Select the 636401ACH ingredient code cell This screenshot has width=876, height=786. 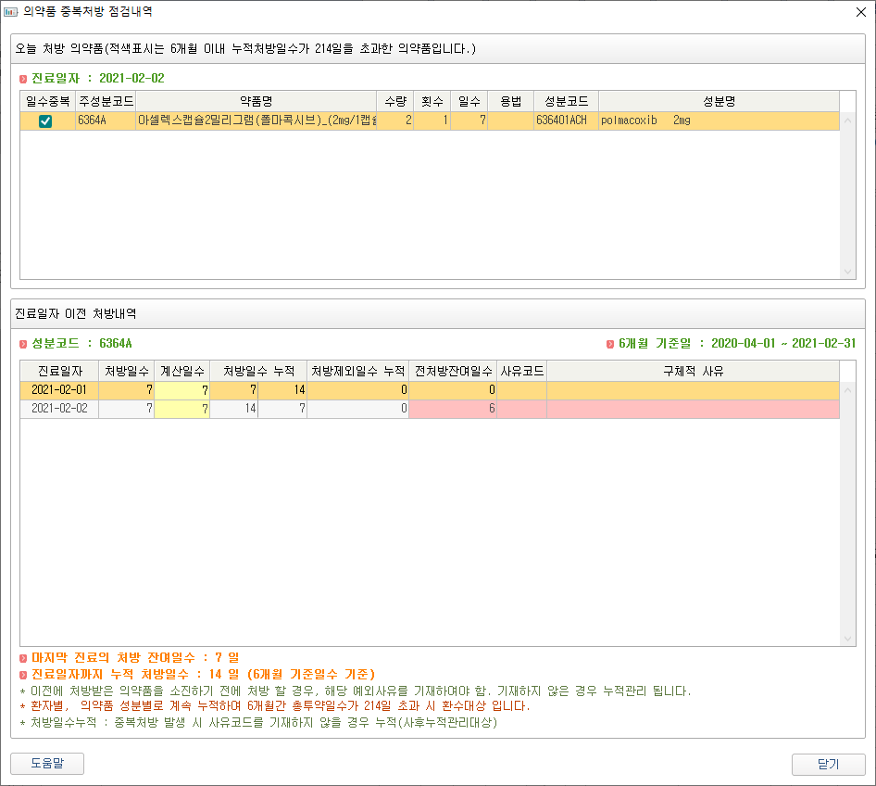point(565,120)
